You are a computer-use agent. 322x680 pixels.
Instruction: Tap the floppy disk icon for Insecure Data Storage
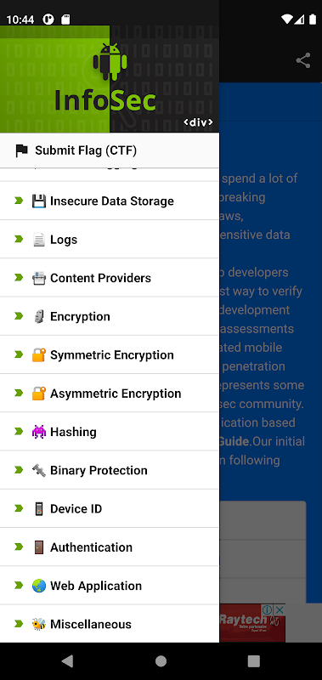[x=39, y=201]
